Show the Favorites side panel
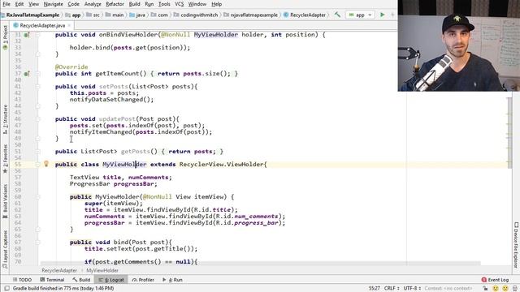 click(5, 159)
